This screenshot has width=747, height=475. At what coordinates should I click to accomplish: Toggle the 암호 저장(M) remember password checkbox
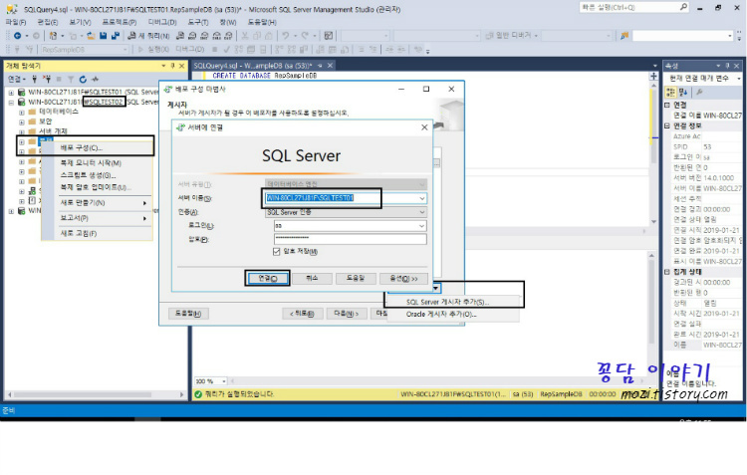[x=277, y=252]
